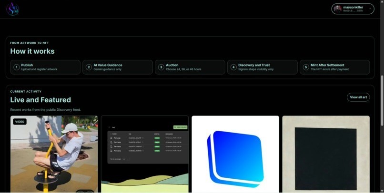
Task: Click the maysonkiller profile avatar
Action: (x=337, y=9)
